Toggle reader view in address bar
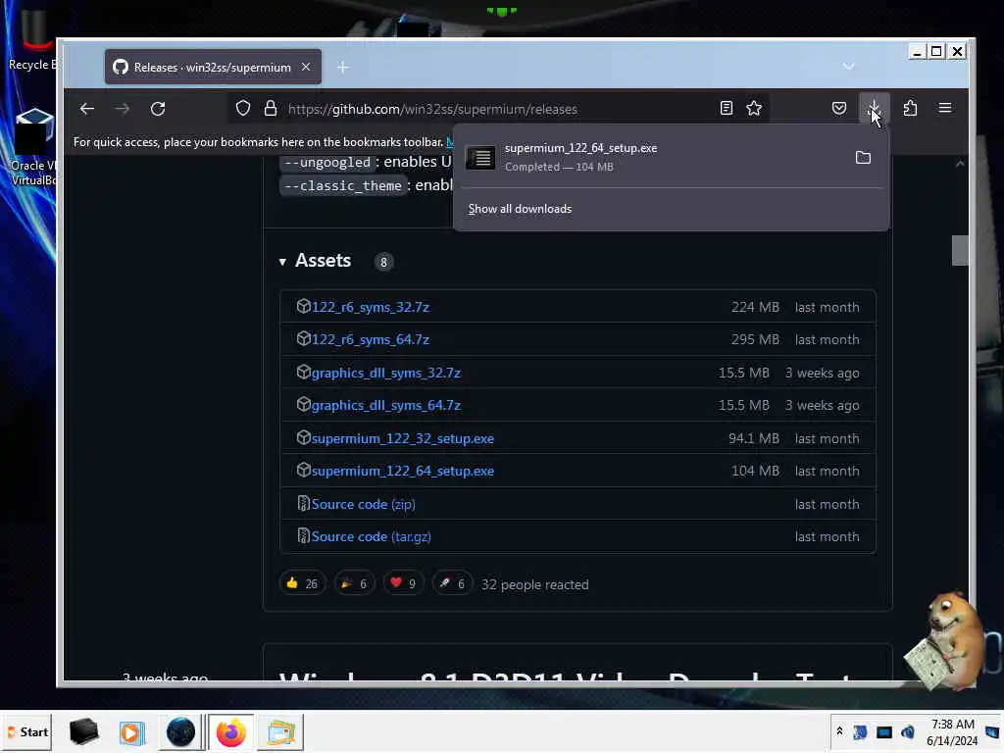Viewport: 1004px width, 753px height. [727, 108]
